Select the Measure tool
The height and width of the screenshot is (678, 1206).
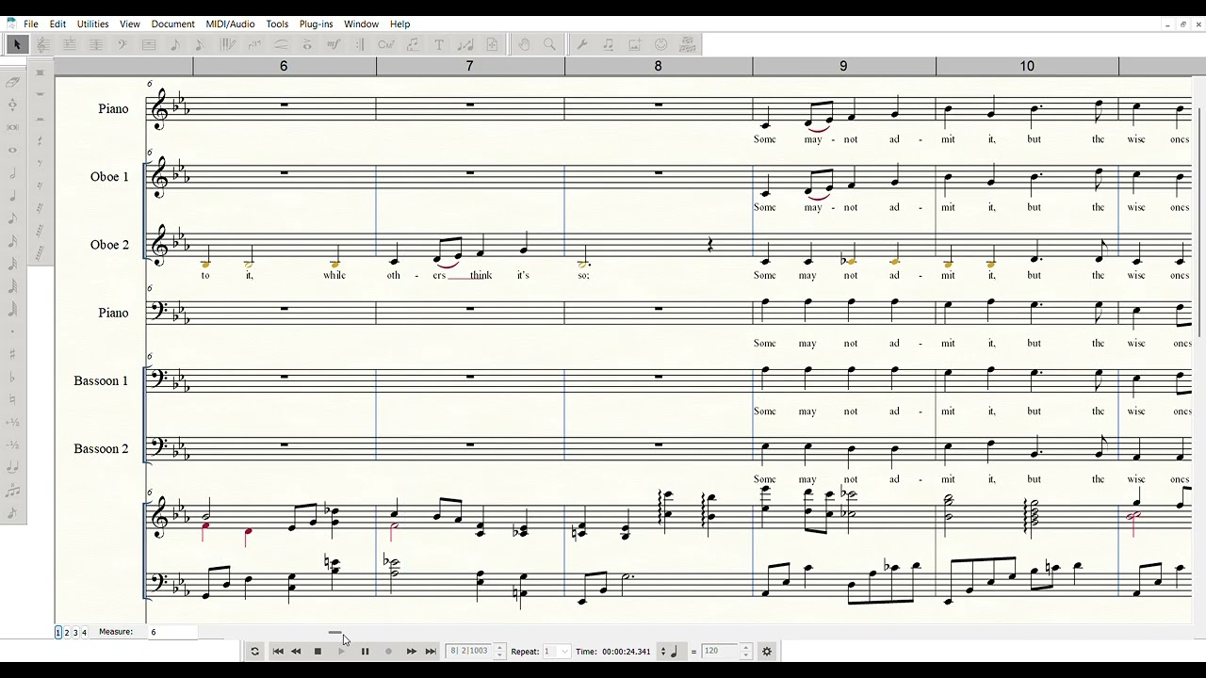(x=148, y=44)
